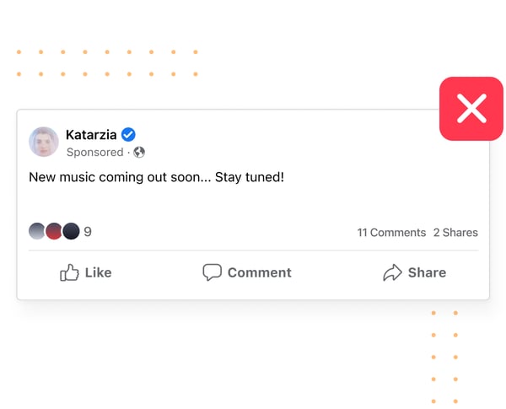View the 2 Shares link
The image size is (506, 409).
coord(455,233)
